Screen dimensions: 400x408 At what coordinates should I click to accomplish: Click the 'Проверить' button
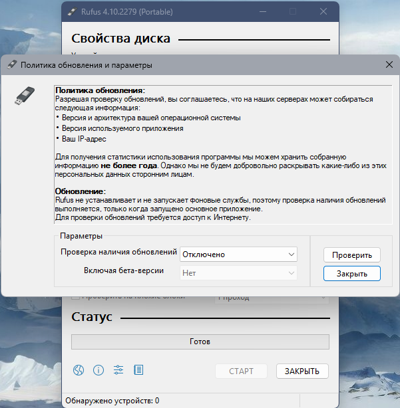[x=352, y=255]
